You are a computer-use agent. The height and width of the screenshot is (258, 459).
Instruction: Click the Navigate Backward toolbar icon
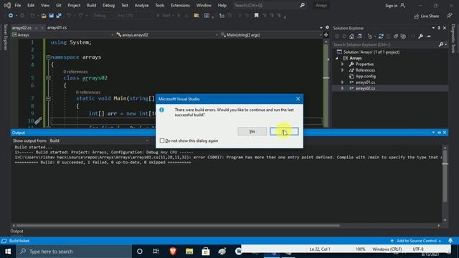[11, 16]
